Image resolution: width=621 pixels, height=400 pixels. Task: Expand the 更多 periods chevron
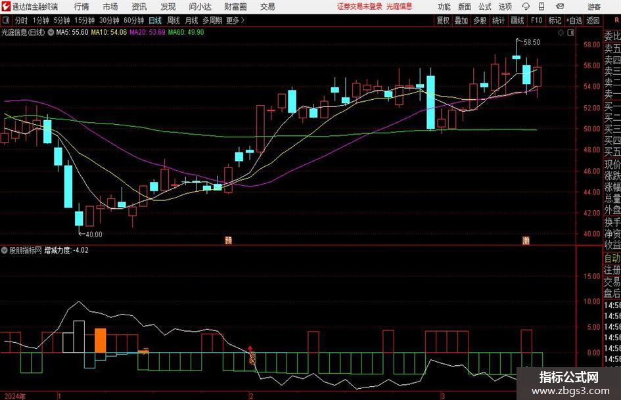(x=242, y=20)
